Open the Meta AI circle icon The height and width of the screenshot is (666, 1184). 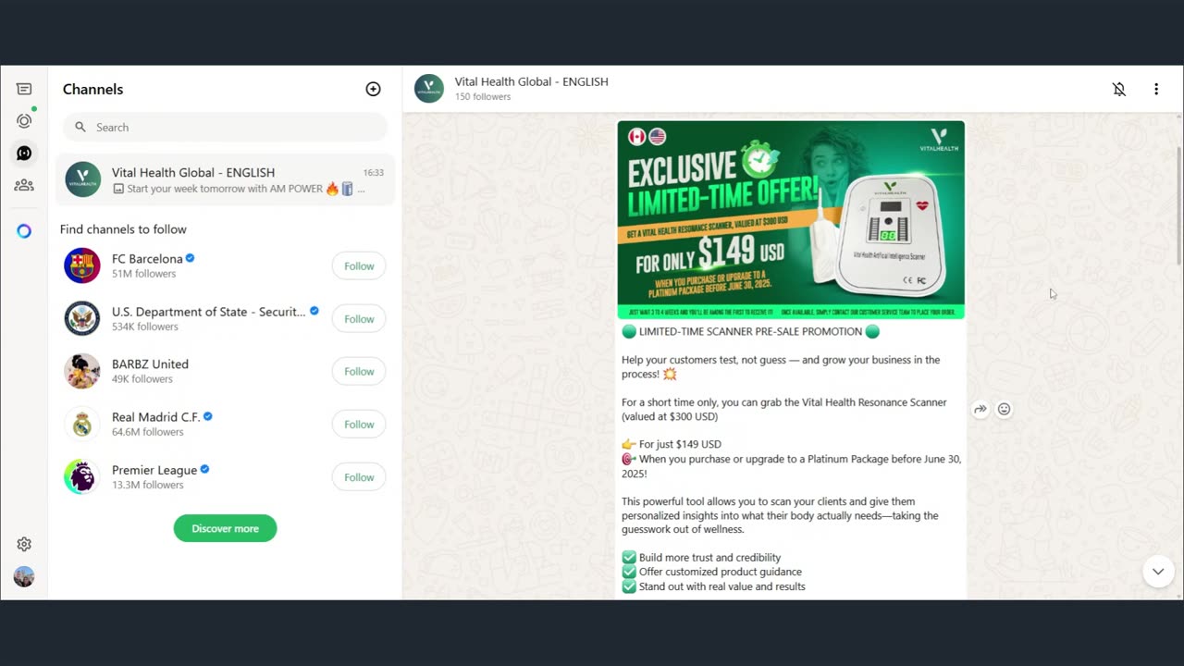[x=24, y=231]
